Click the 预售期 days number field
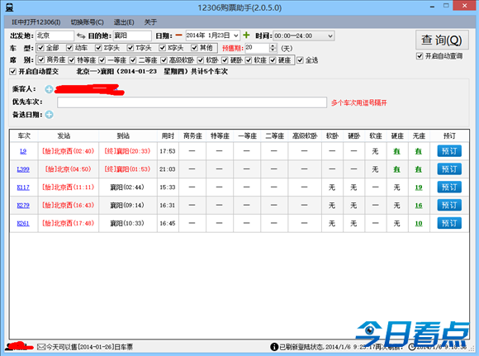Viewport: 479px width, 356px height. pos(257,48)
